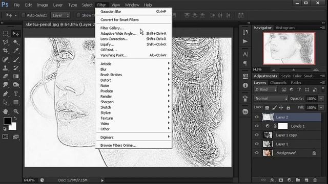
Task: Toggle Show Transform Controls checkbox
Action: (x=78, y=15)
